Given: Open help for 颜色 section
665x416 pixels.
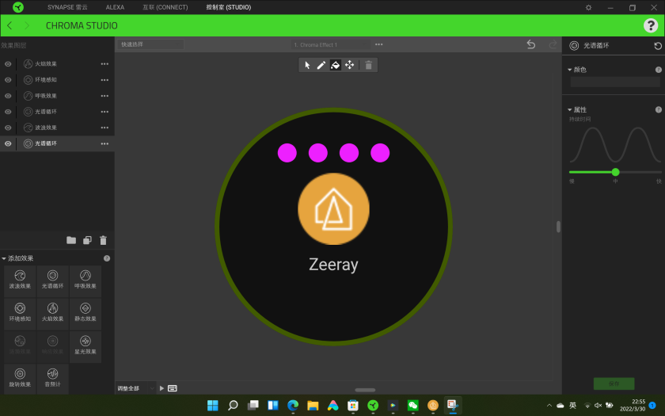Looking at the screenshot, I should [658, 70].
